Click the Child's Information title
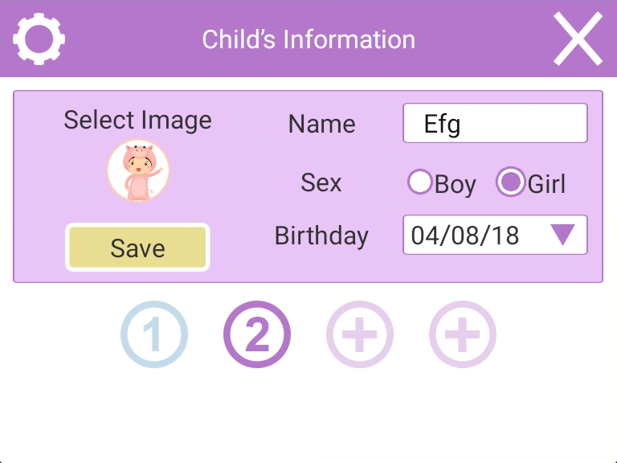This screenshot has width=617, height=463. click(308, 39)
